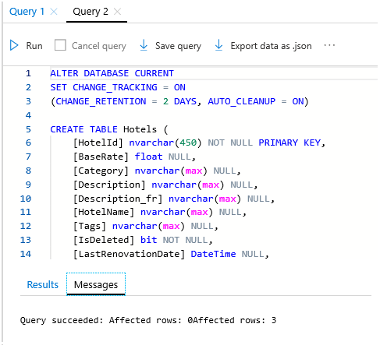Image resolution: width=380 pixels, height=345 pixels.
Task: Click the Save query download arrow icon
Action: (x=144, y=45)
